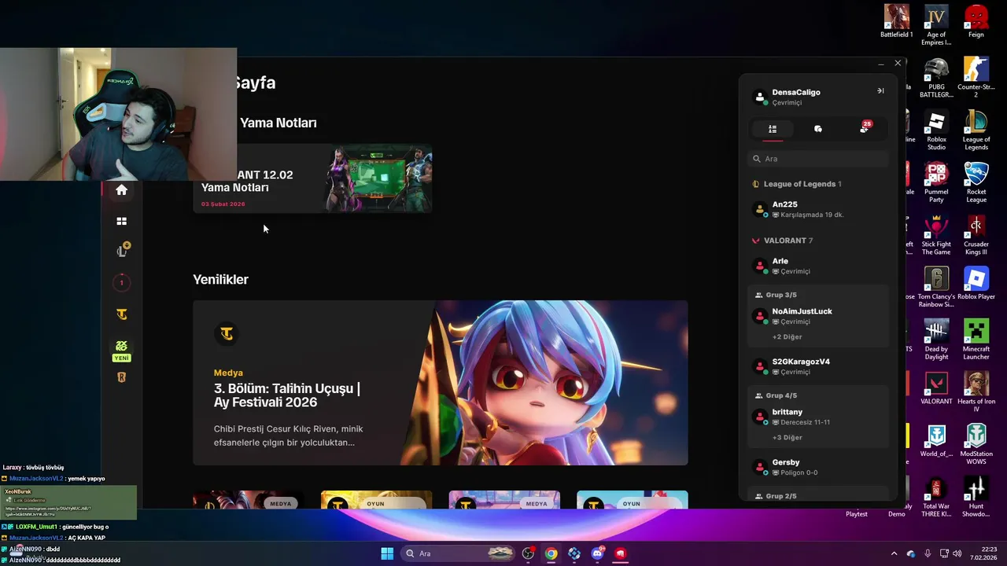Screen dimensions: 1007x566
Task: Collapse the VALORANT friends group
Action: click(x=783, y=241)
